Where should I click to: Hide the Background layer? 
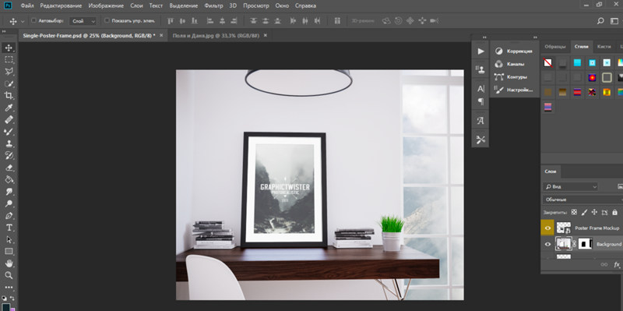point(547,244)
